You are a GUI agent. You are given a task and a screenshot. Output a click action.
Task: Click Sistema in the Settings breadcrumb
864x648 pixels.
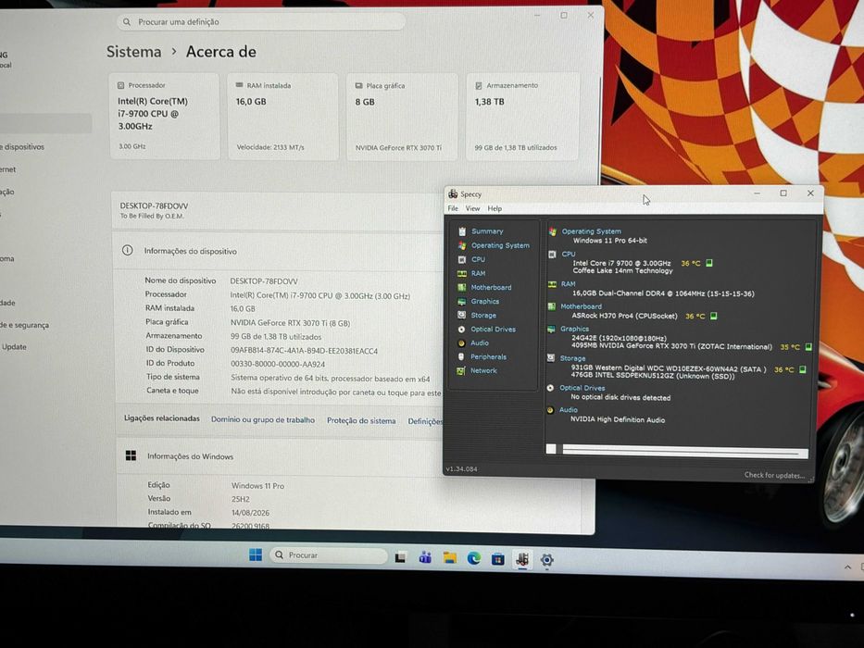point(134,52)
